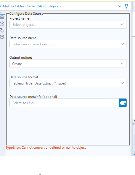Click the Enter new or select existing field

tap(64, 44)
